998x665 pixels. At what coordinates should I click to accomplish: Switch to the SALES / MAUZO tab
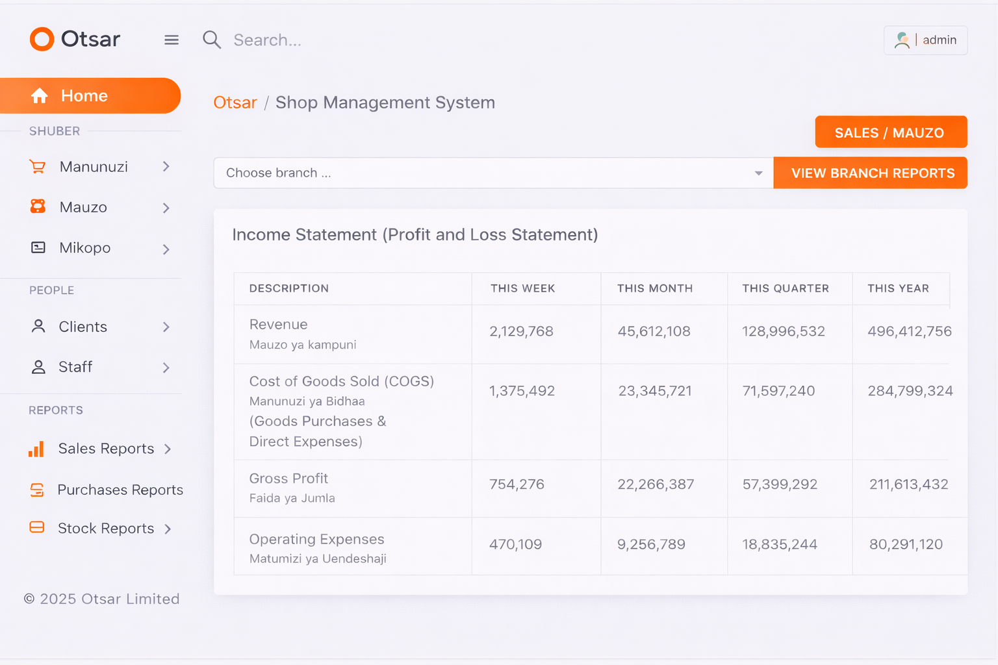(890, 132)
